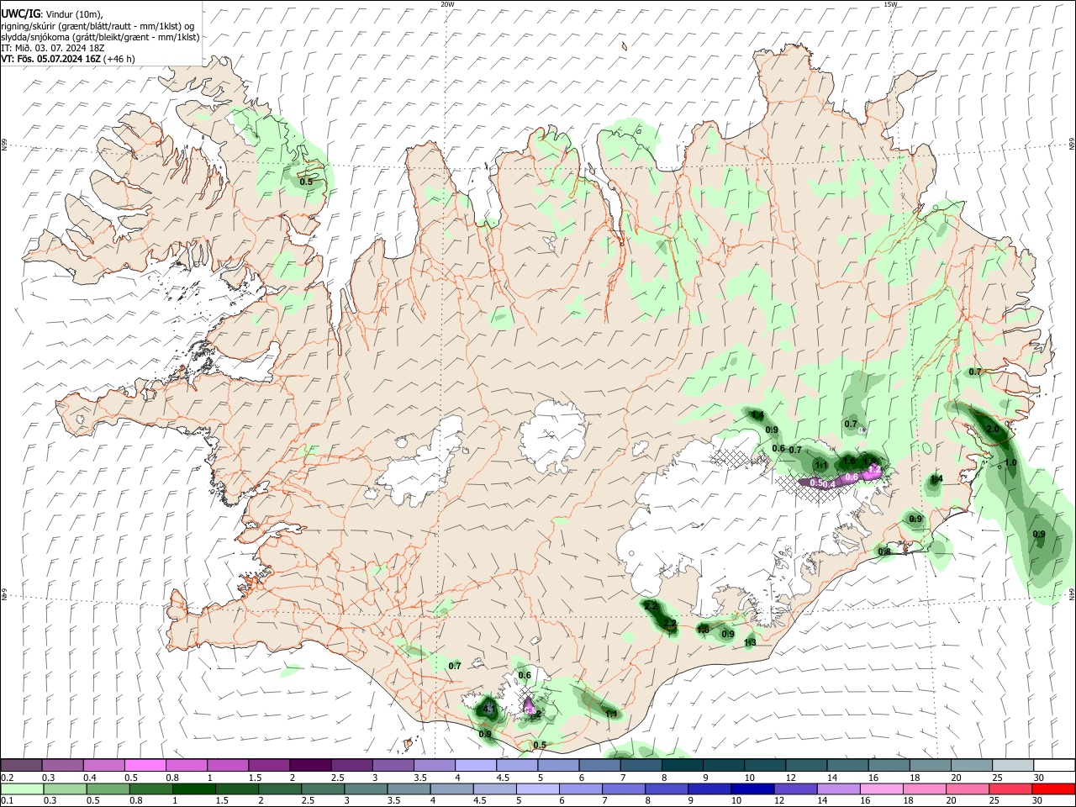Click the lilac 14 mm rain swatch

click(x=838, y=789)
